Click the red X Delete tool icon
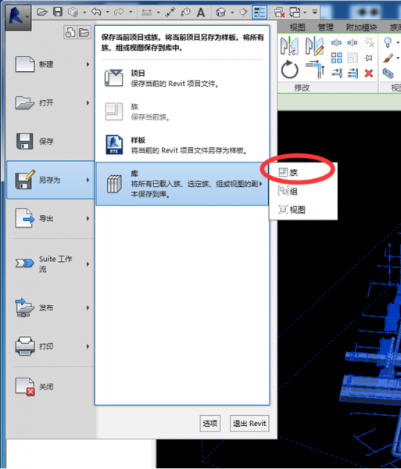 (x=369, y=73)
